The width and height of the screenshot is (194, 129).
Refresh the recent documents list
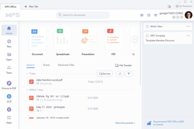pyautogui.click(x=120, y=74)
